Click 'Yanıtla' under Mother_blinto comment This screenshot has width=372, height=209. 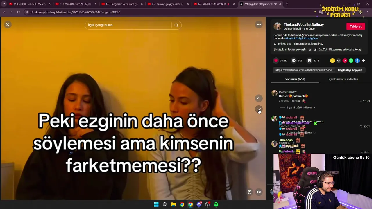(296, 101)
